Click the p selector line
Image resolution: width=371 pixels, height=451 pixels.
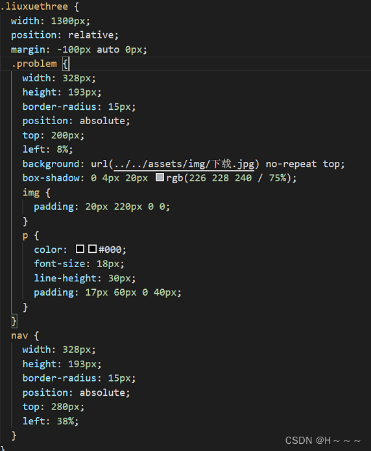30,235
